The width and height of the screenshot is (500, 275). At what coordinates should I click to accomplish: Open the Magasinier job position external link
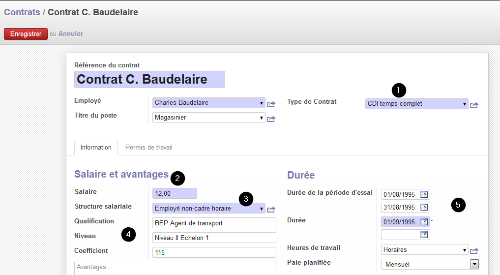(271, 119)
